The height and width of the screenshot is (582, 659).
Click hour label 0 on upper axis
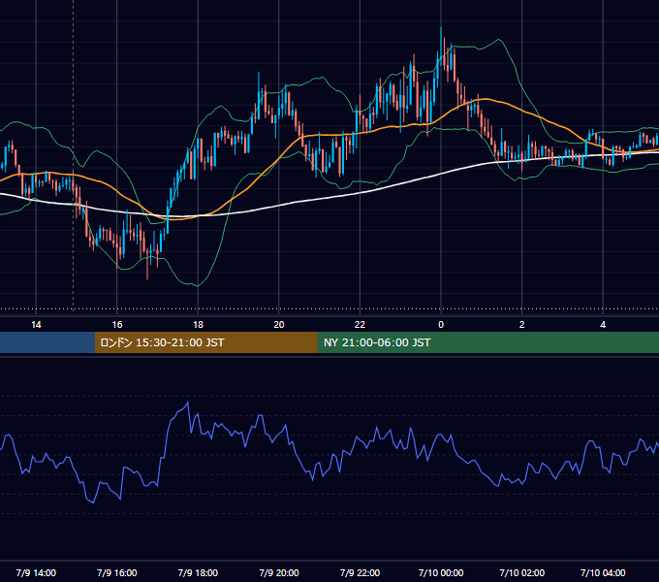[441, 325]
